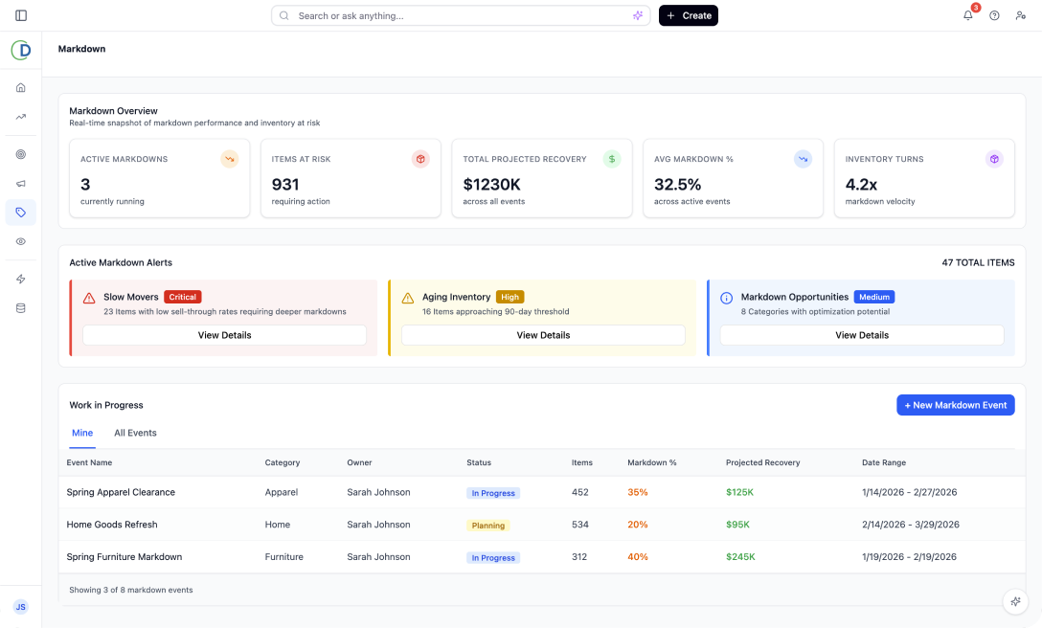Screen dimensions: 1042x628
Task: Open the megaphone promotions sidebar icon
Action: 21,183
